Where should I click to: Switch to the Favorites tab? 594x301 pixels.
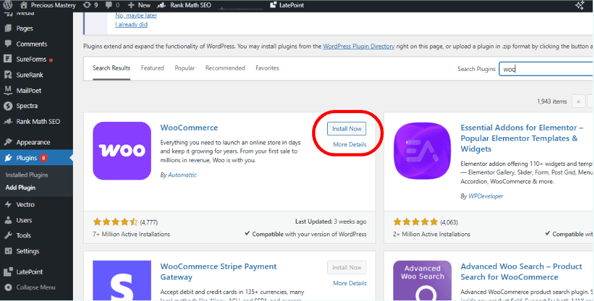(267, 68)
